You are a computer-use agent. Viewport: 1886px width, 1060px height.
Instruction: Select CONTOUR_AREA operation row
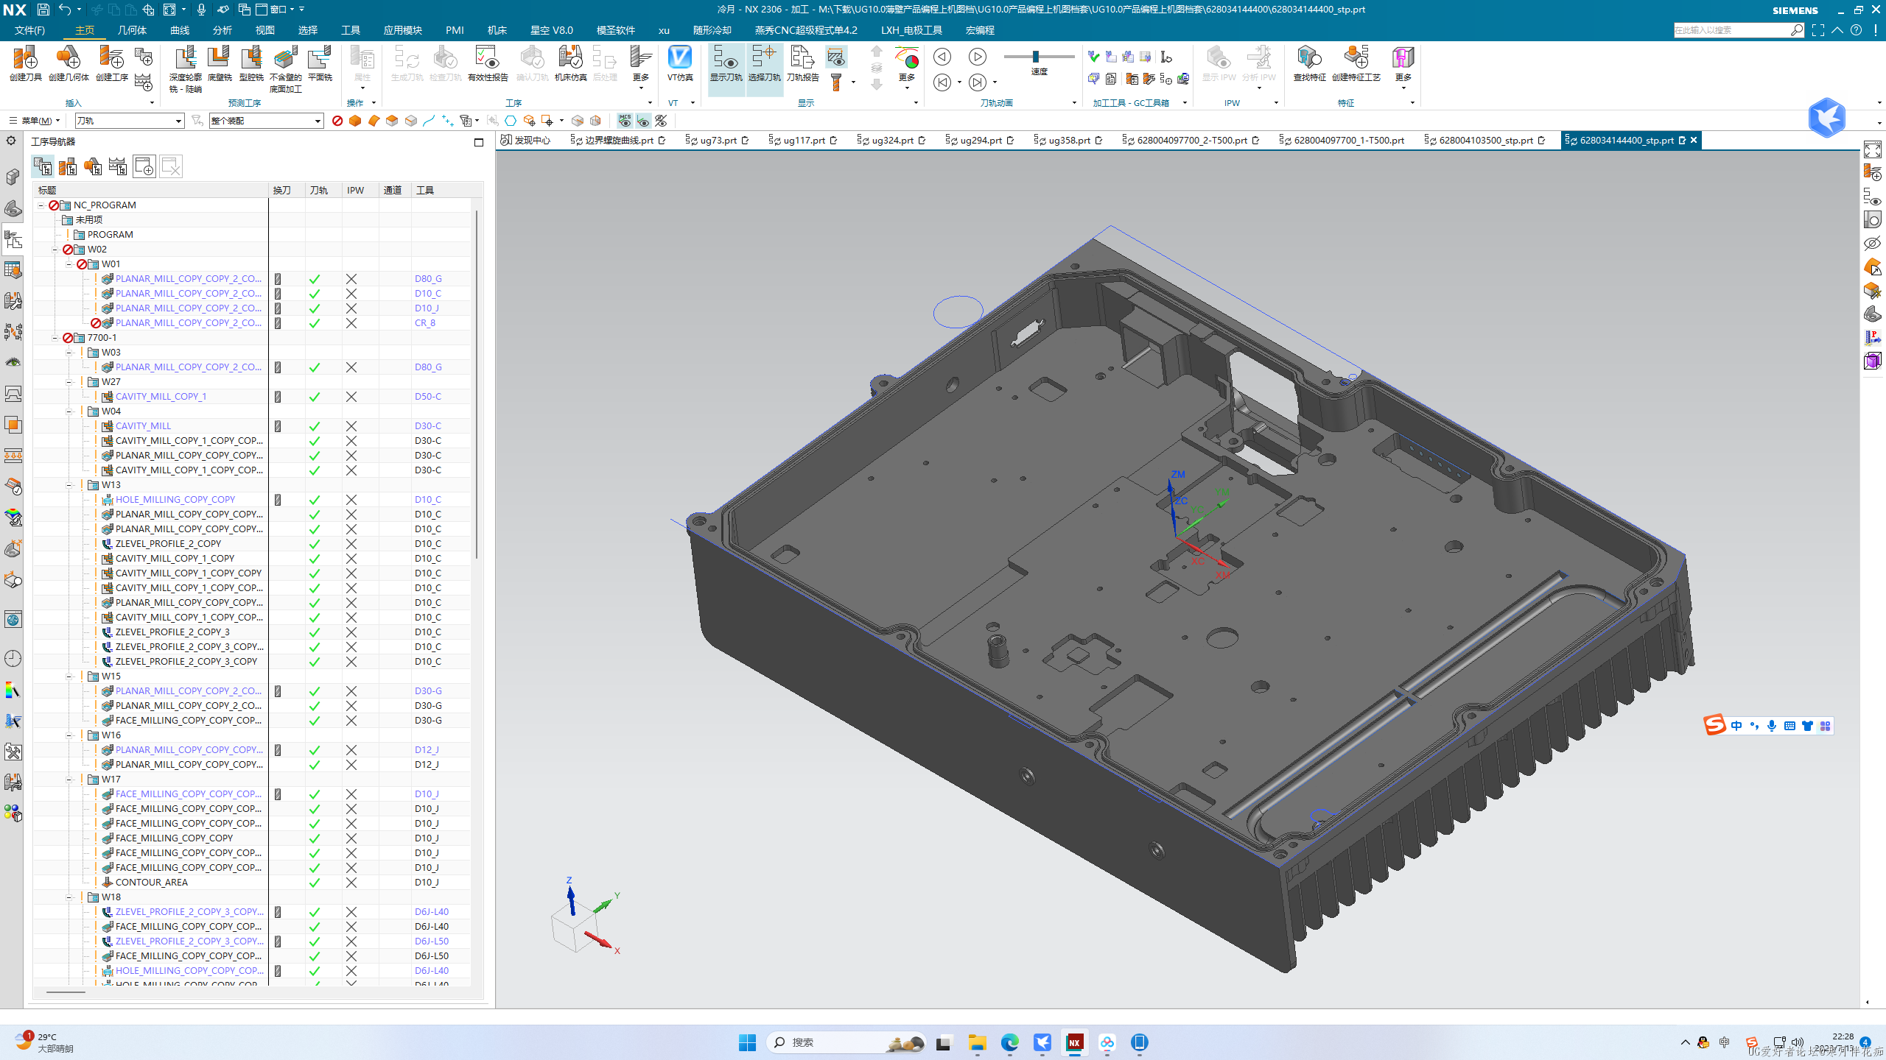click(x=250, y=883)
